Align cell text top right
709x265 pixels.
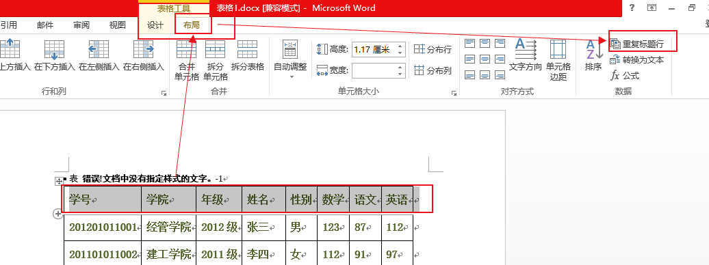pos(500,44)
